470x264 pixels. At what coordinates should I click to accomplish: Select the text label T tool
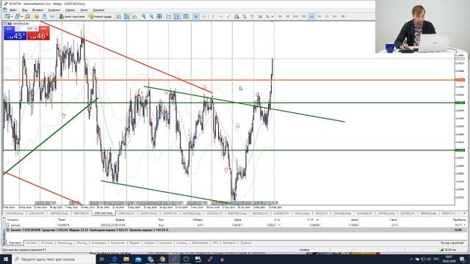pos(252,16)
